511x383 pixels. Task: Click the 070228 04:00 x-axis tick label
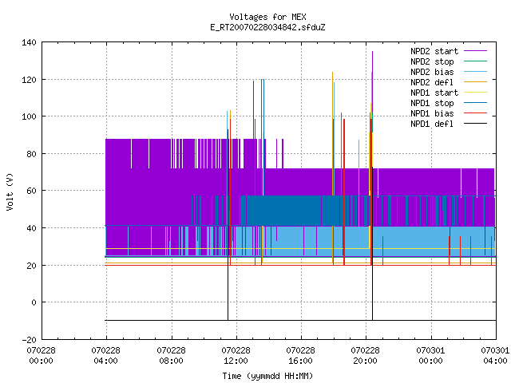click(x=106, y=356)
